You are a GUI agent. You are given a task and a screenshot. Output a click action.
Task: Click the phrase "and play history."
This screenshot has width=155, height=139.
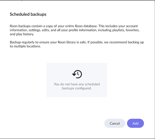click(22, 34)
